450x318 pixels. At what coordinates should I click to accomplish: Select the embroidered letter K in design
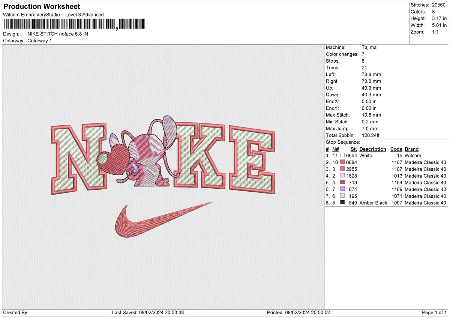tap(200, 156)
